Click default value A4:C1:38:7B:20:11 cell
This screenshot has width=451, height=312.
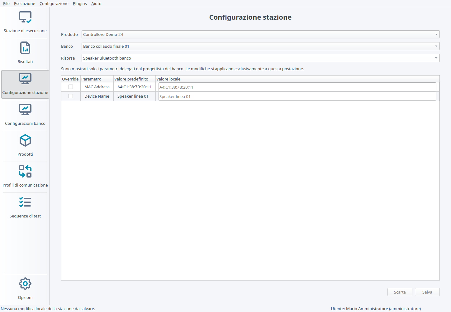134,87
